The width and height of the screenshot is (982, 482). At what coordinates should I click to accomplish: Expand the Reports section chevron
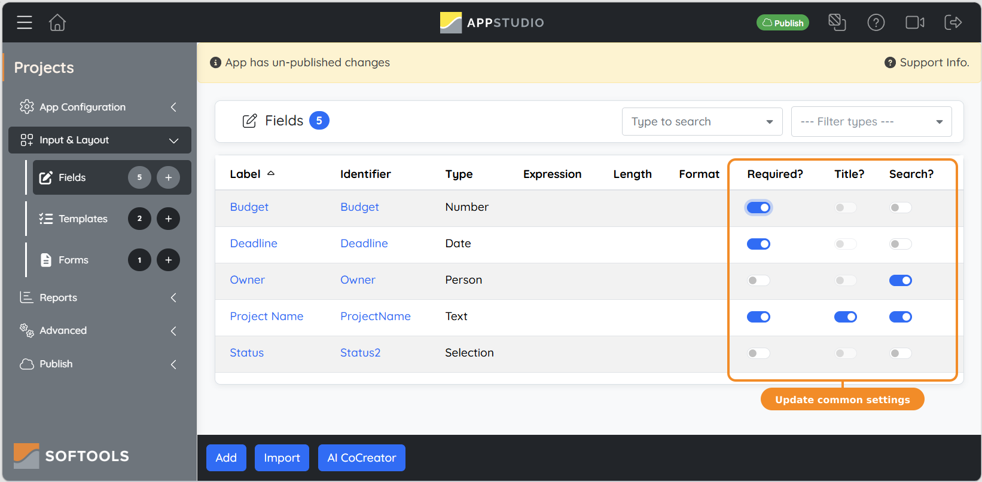(173, 297)
